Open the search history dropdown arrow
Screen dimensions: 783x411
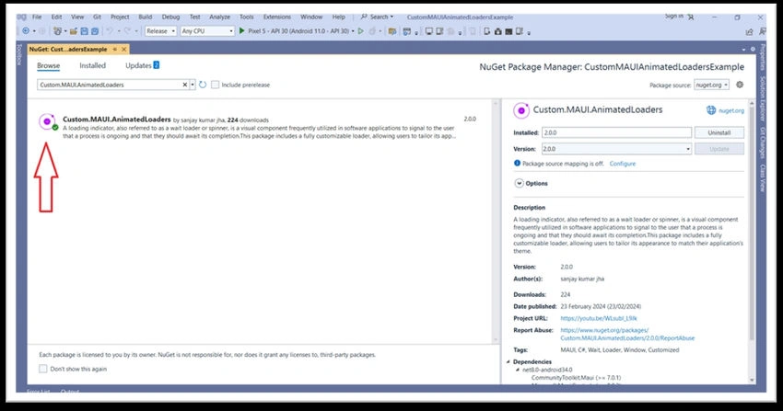tap(193, 85)
